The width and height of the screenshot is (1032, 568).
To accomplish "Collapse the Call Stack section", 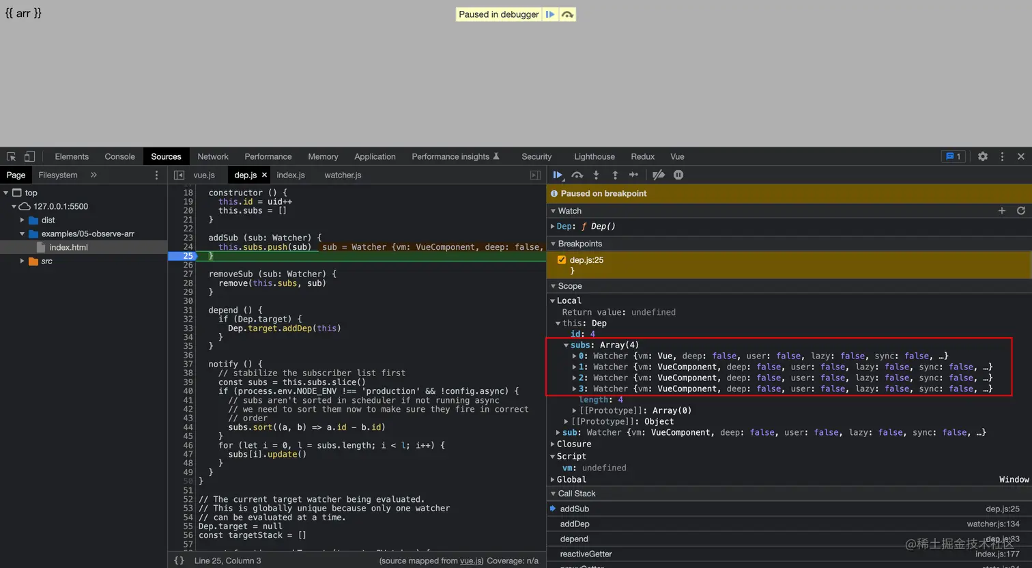I will [554, 494].
